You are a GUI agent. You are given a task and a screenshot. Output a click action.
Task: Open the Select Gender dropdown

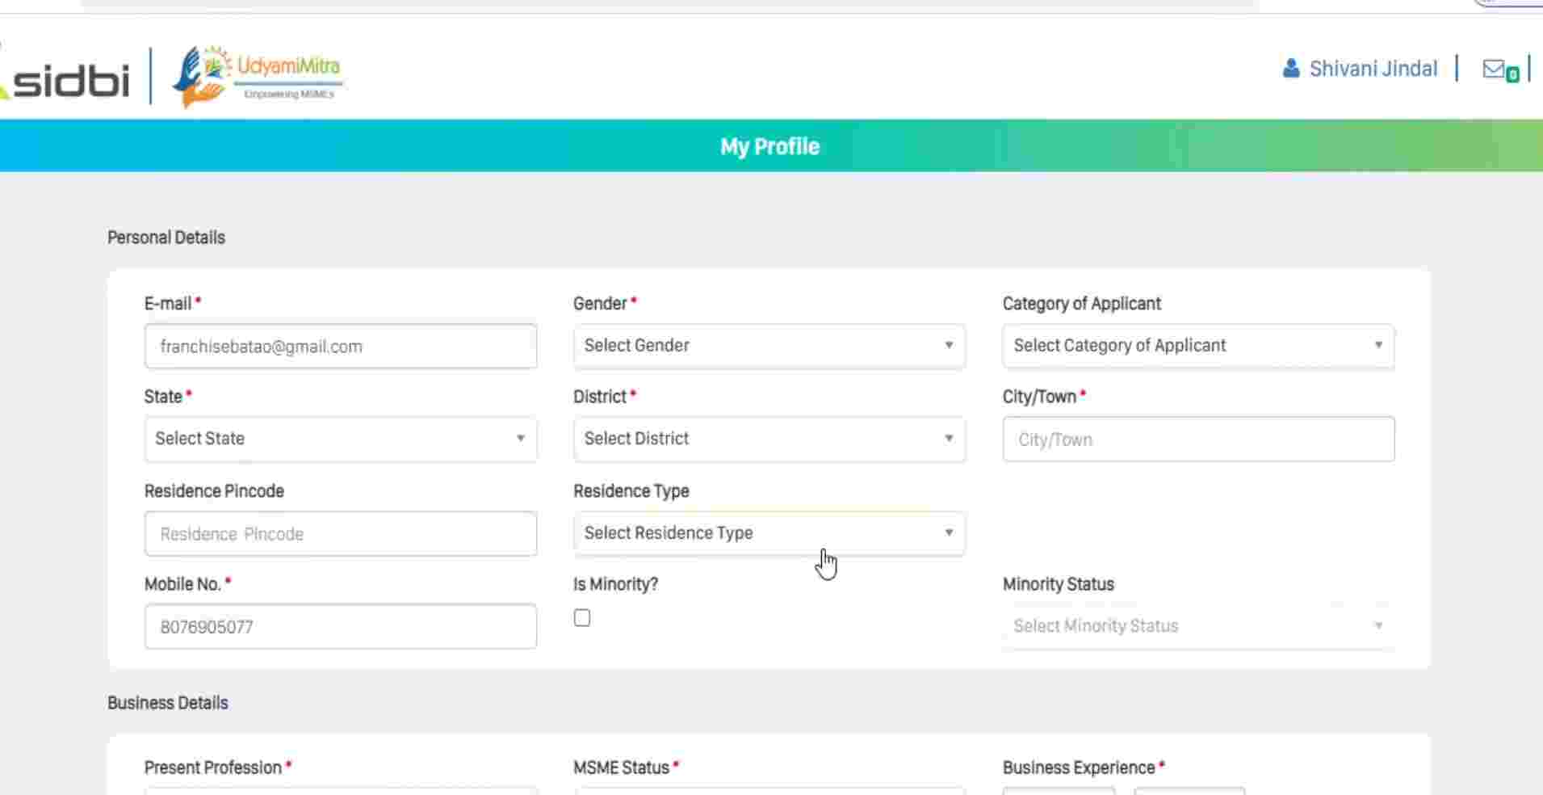pos(769,346)
